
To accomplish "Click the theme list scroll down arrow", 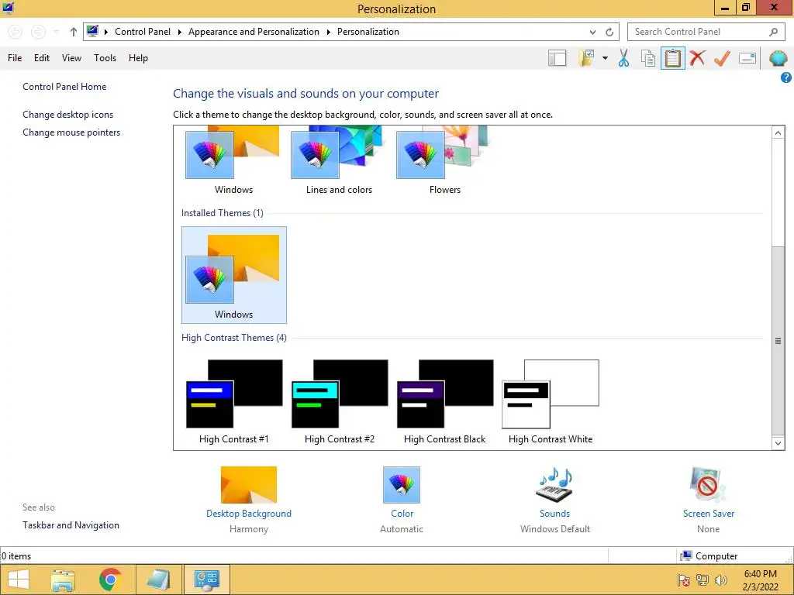I will coord(778,443).
